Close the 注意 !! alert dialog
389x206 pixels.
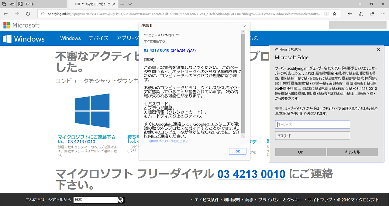[x=245, y=26]
